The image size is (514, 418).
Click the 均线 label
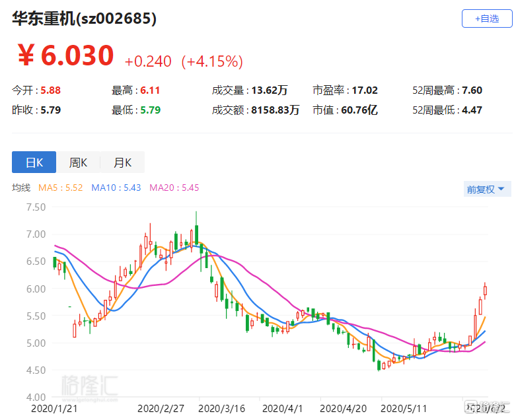(x=21, y=188)
